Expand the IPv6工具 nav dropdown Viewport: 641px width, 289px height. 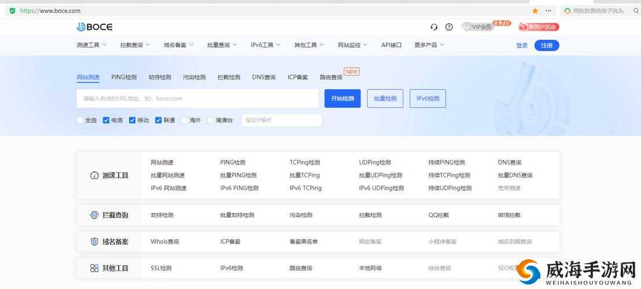266,45
